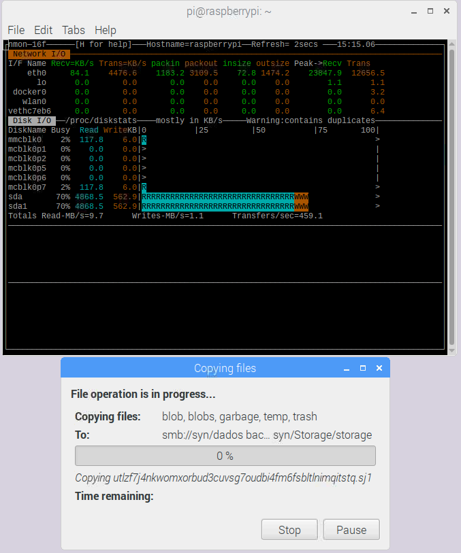Image resolution: width=461 pixels, height=553 pixels.
Task: Open the Edit menu
Action: click(x=43, y=30)
